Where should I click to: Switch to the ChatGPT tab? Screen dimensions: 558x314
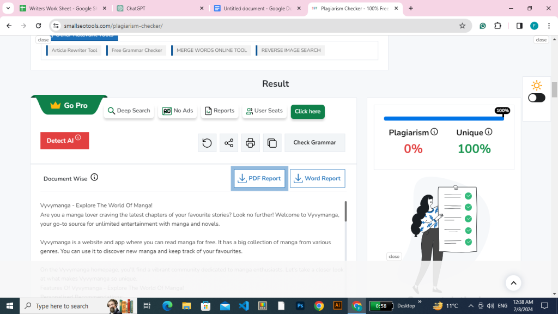pyautogui.click(x=160, y=8)
